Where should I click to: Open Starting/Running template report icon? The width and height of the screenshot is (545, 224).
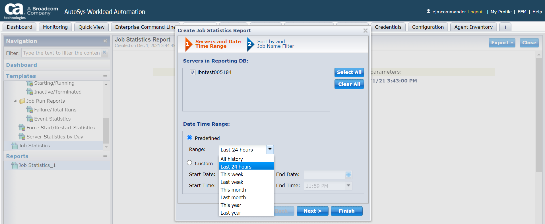(30, 83)
